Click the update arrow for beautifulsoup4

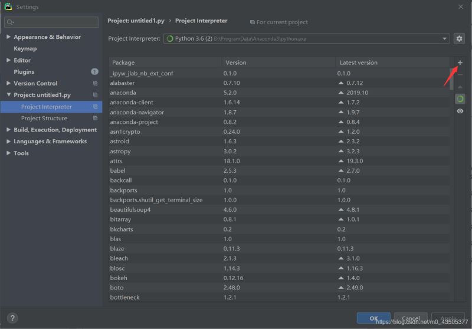tap(341, 210)
